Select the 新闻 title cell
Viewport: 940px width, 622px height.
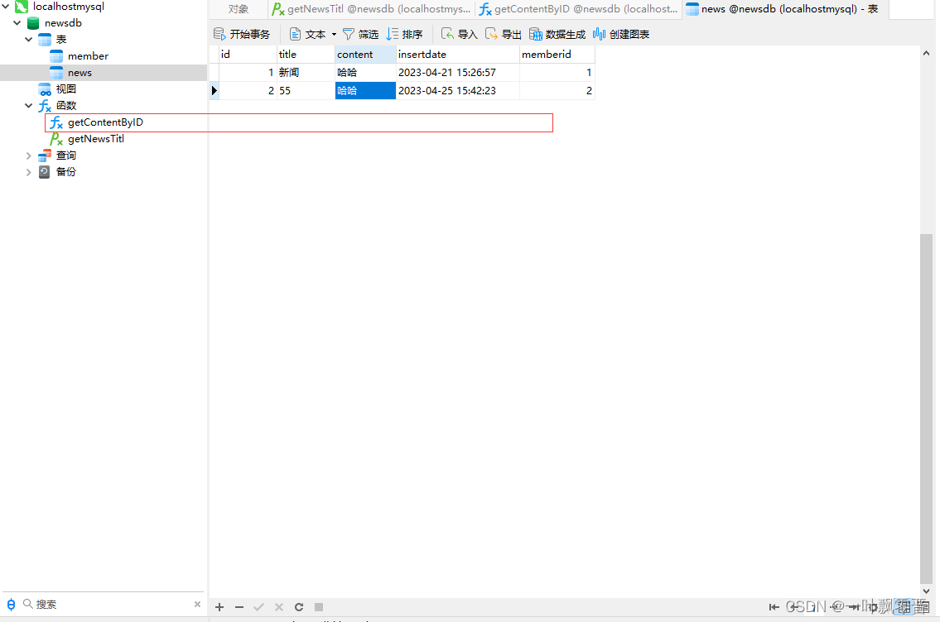click(306, 73)
